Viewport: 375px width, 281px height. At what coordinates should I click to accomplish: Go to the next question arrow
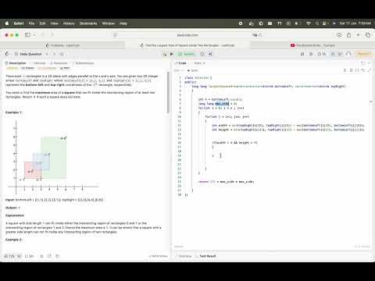[x=54, y=54]
